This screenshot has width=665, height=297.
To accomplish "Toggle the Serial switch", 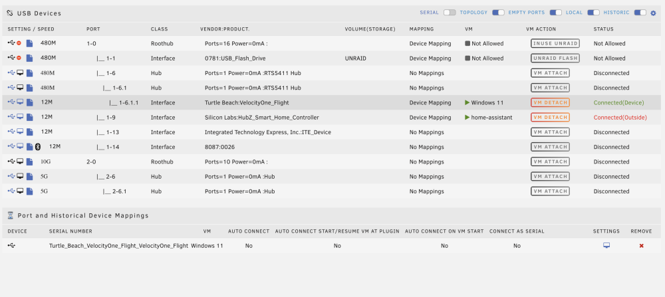I will 450,13.
